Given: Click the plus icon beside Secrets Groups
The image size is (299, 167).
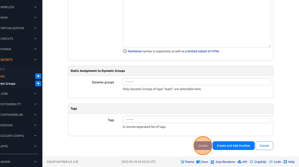Looking at the screenshot, I should coord(38,84).
